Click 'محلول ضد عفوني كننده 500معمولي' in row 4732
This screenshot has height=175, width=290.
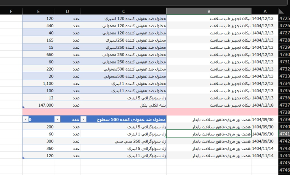tap(123, 69)
